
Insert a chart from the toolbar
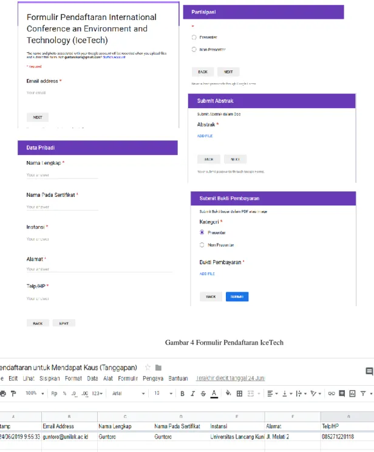[x=352, y=393]
